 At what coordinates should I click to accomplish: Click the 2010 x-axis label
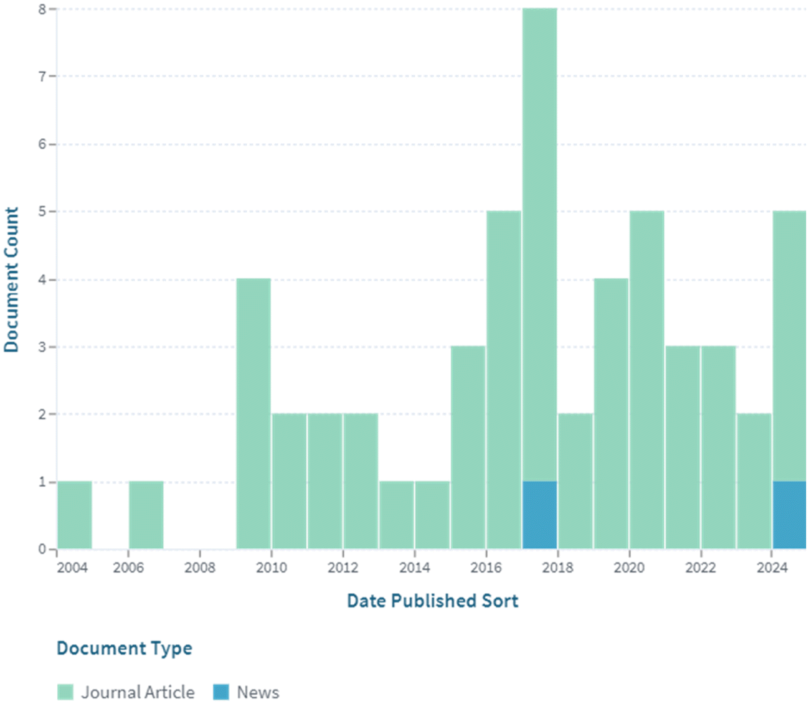pyautogui.click(x=272, y=568)
